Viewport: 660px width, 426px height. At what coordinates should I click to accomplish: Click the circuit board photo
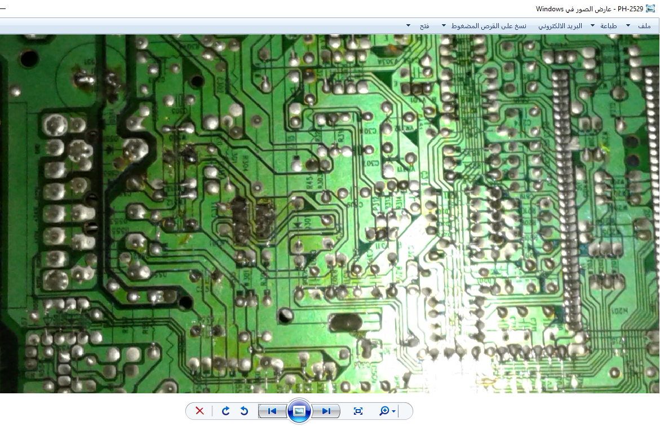(330, 214)
